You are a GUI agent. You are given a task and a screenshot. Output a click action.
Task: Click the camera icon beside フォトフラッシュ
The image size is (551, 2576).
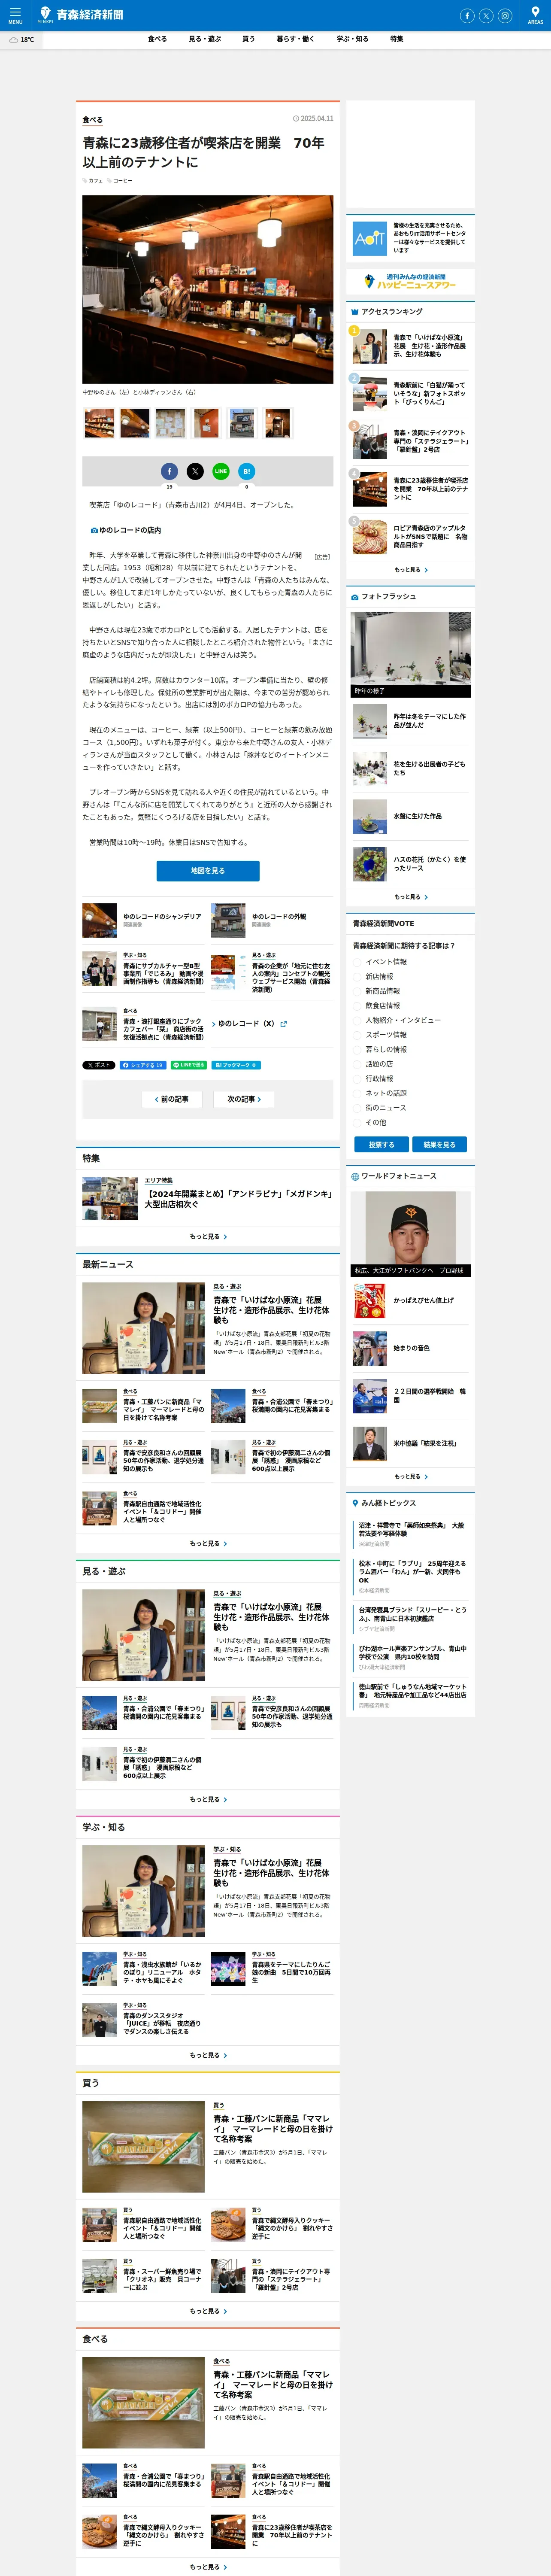pyautogui.click(x=354, y=597)
